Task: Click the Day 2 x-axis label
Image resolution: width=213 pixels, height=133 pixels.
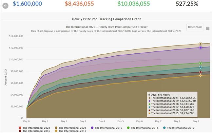Action: coord(64,121)
